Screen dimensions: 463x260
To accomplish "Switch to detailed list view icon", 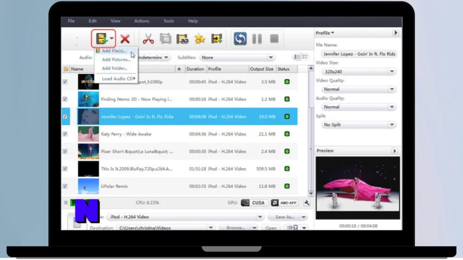I will click(297, 57).
